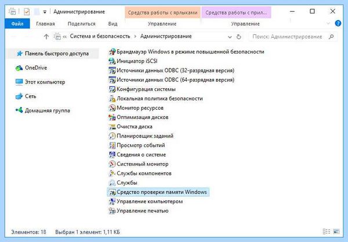348x242 pixels.
Task: Click the OneDrive cloud icon in sidebar
Action: 19,68
